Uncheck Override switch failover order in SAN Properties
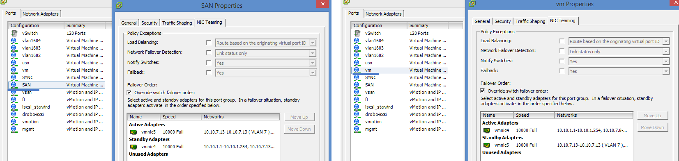 (129, 93)
